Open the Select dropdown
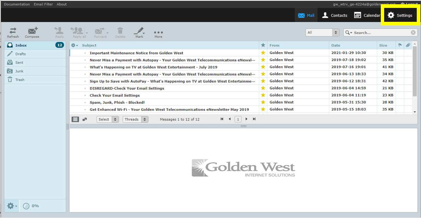Viewport: 421px width, 218px height. tap(107, 119)
